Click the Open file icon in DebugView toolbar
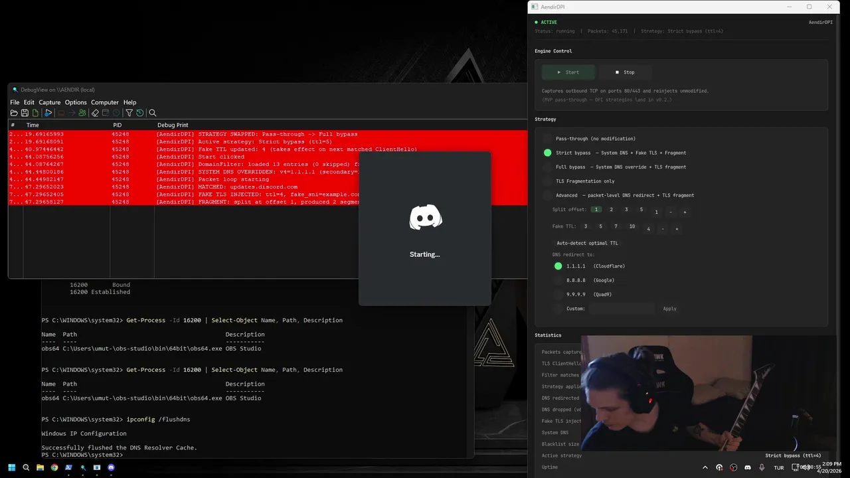This screenshot has width=850, height=478. [14, 113]
